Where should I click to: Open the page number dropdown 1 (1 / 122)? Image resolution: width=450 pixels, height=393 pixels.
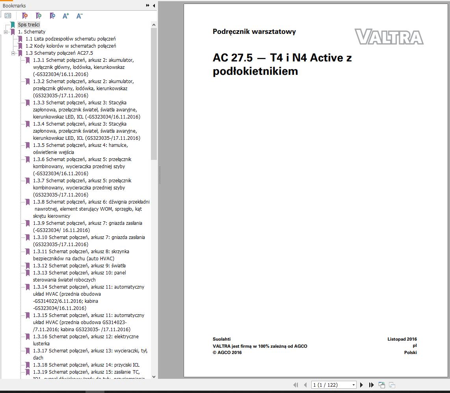(x=353, y=385)
